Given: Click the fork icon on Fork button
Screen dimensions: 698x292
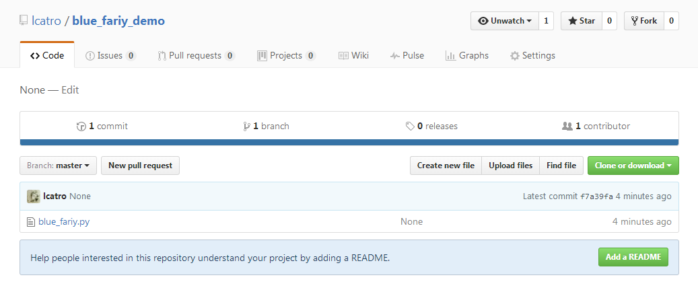Looking at the screenshot, I should (x=635, y=21).
